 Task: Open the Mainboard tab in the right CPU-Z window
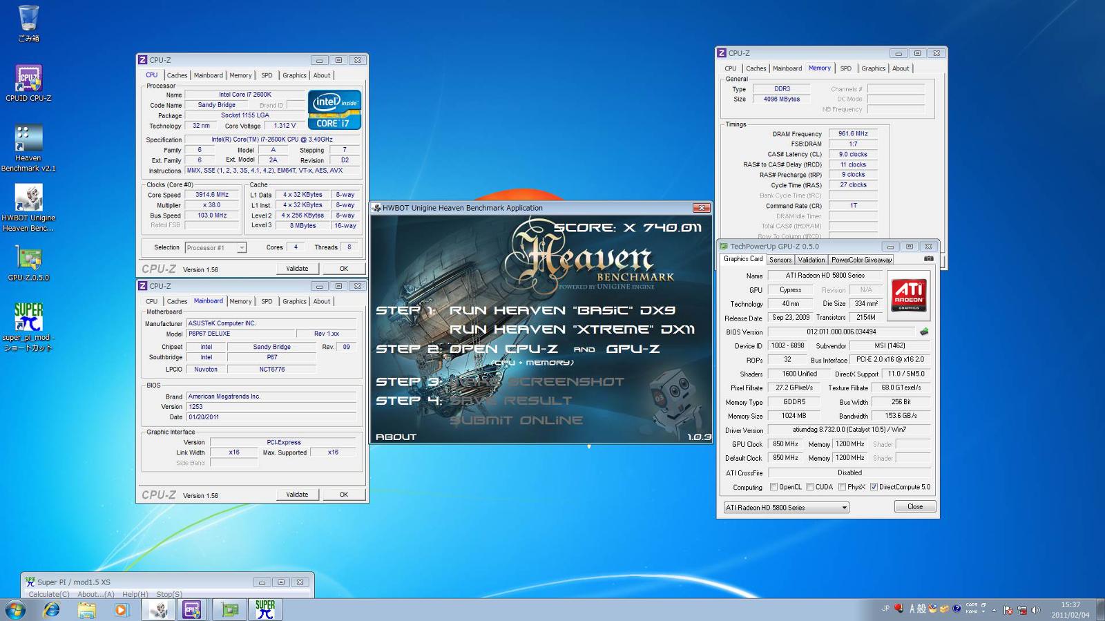coord(787,68)
